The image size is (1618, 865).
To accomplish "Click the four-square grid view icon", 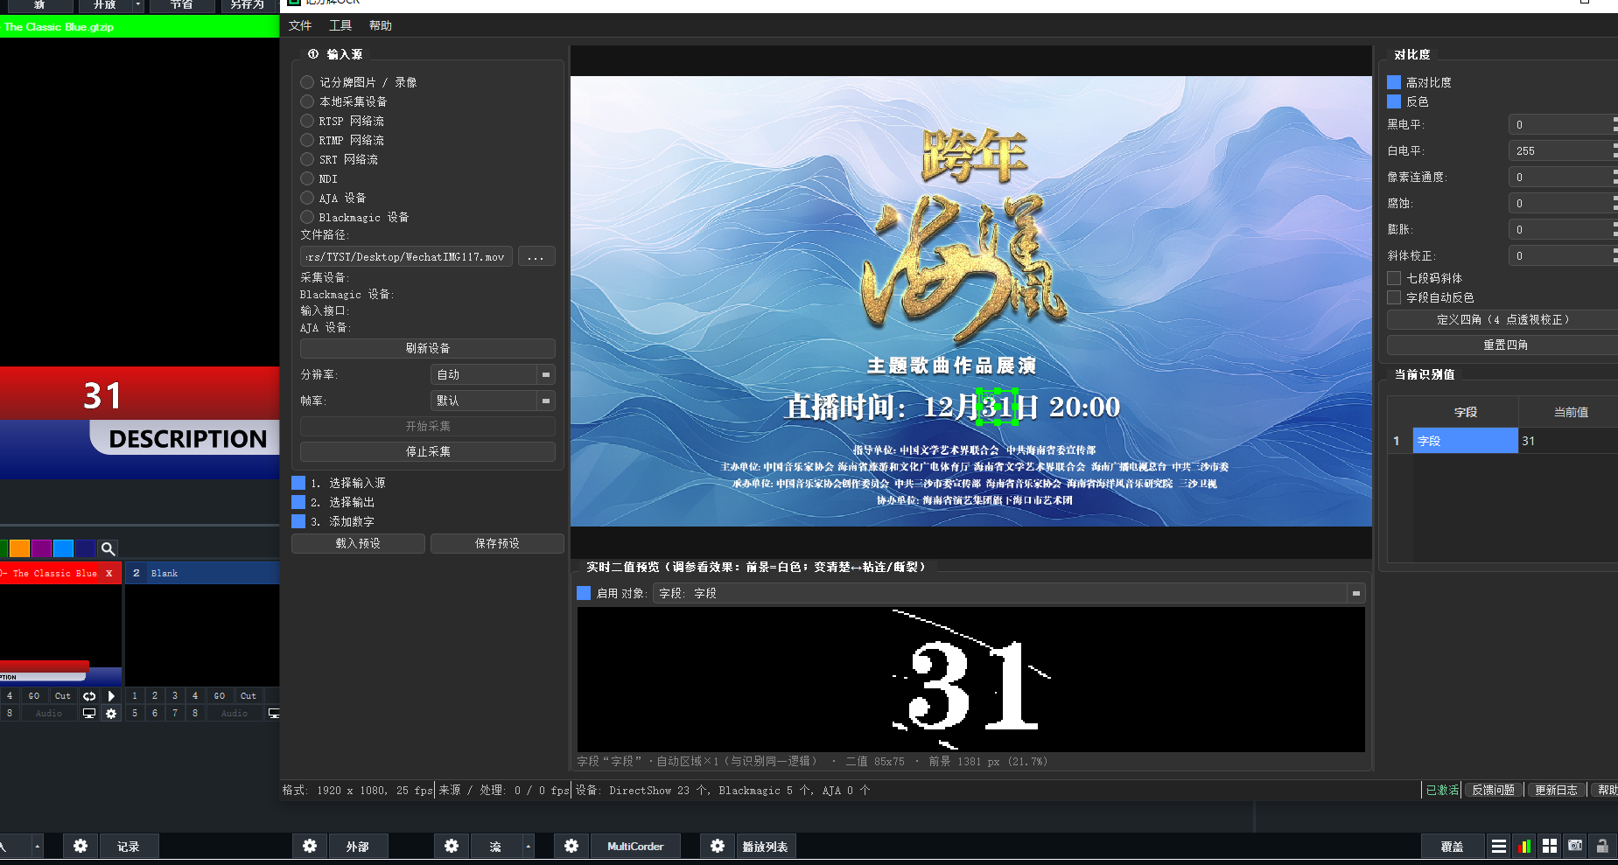I will coord(1550,846).
